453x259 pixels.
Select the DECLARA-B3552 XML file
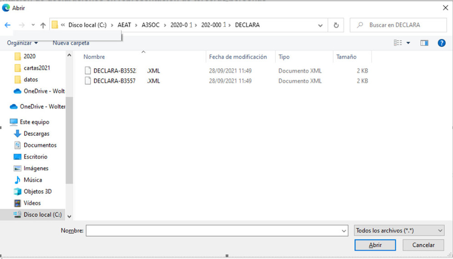[x=122, y=71]
